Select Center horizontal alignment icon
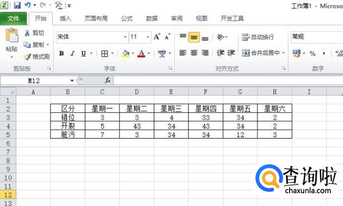This screenshot has width=343, height=206. (194, 53)
